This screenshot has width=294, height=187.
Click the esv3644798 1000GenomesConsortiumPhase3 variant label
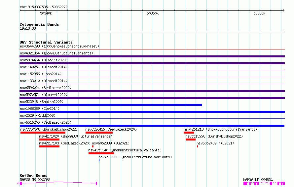[x=59, y=46]
